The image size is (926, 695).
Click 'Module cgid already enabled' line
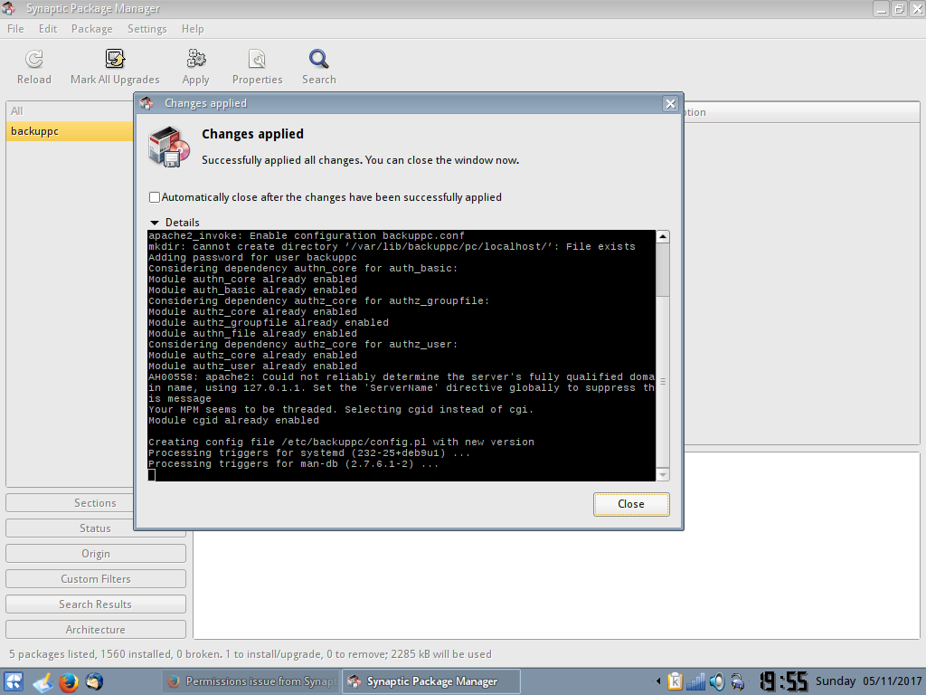point(234,421)
